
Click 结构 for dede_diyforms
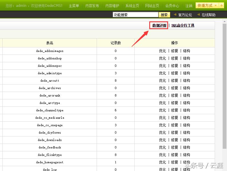(186, 132)
